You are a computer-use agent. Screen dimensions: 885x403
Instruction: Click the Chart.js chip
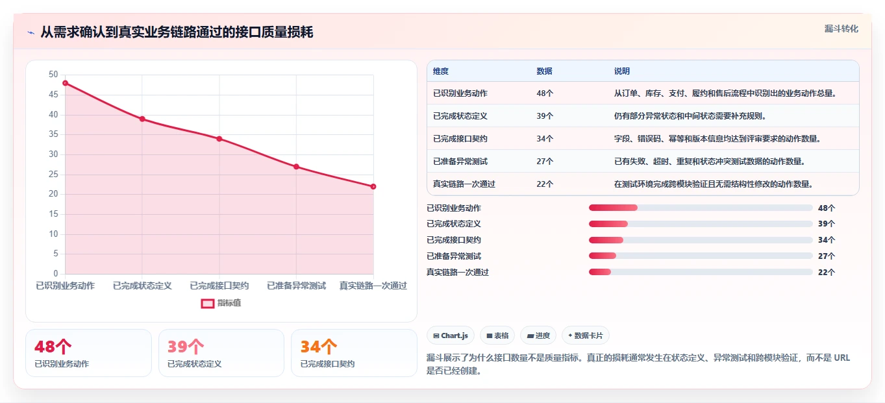tap(450, 336)
